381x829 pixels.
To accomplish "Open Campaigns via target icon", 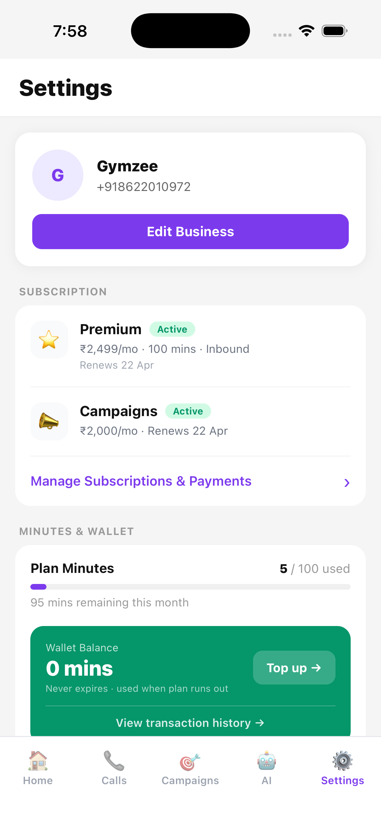I will [x=190, y=762].
